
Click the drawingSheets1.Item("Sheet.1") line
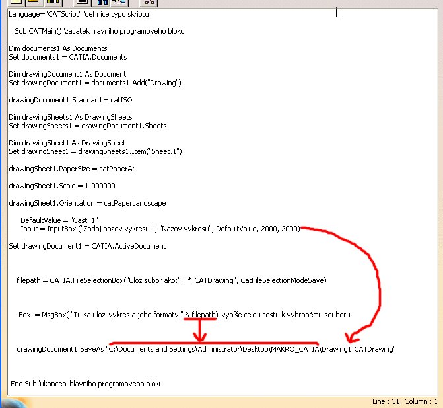pyautogui.click(x=95, y=151)
